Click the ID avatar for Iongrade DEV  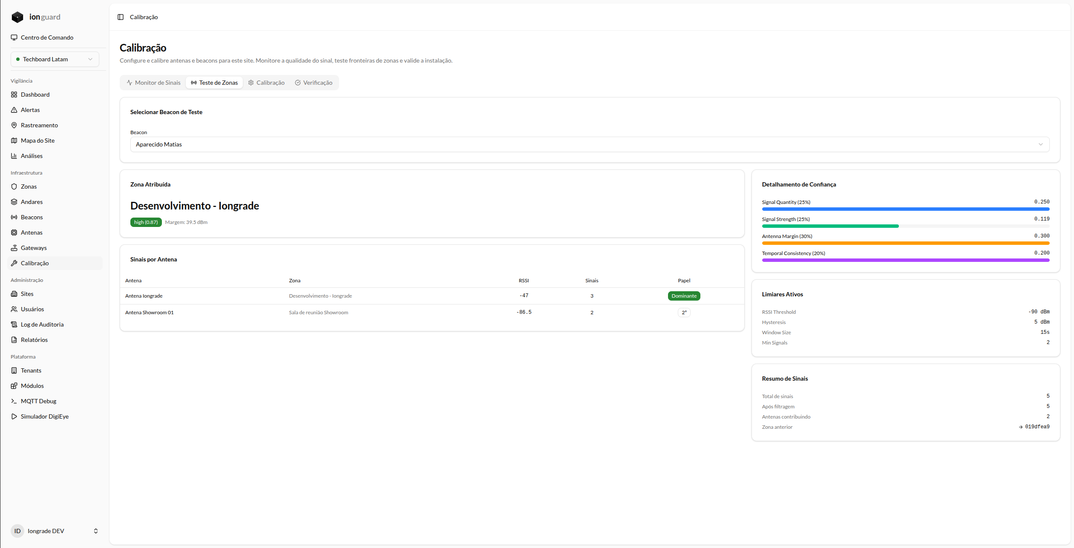[x=17, y=531]
